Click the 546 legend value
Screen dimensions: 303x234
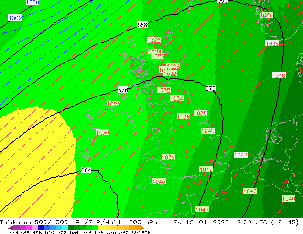(87, 232)
